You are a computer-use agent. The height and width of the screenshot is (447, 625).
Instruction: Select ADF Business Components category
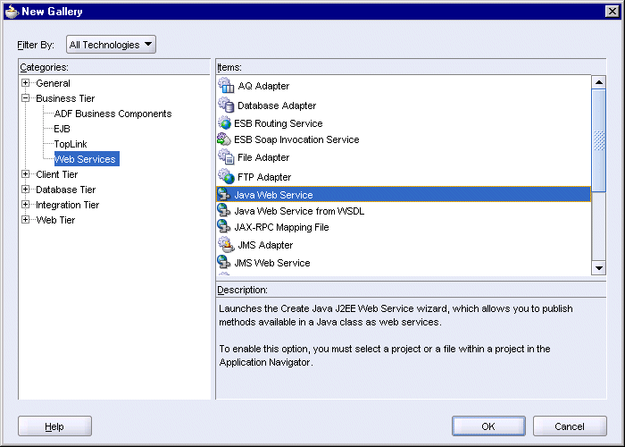coord(112,114)
